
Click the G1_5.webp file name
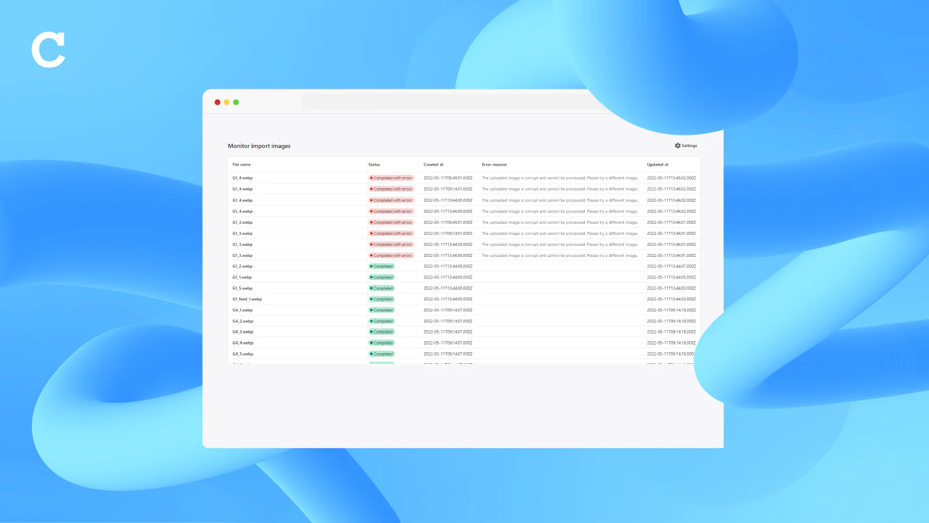point(243,288)
